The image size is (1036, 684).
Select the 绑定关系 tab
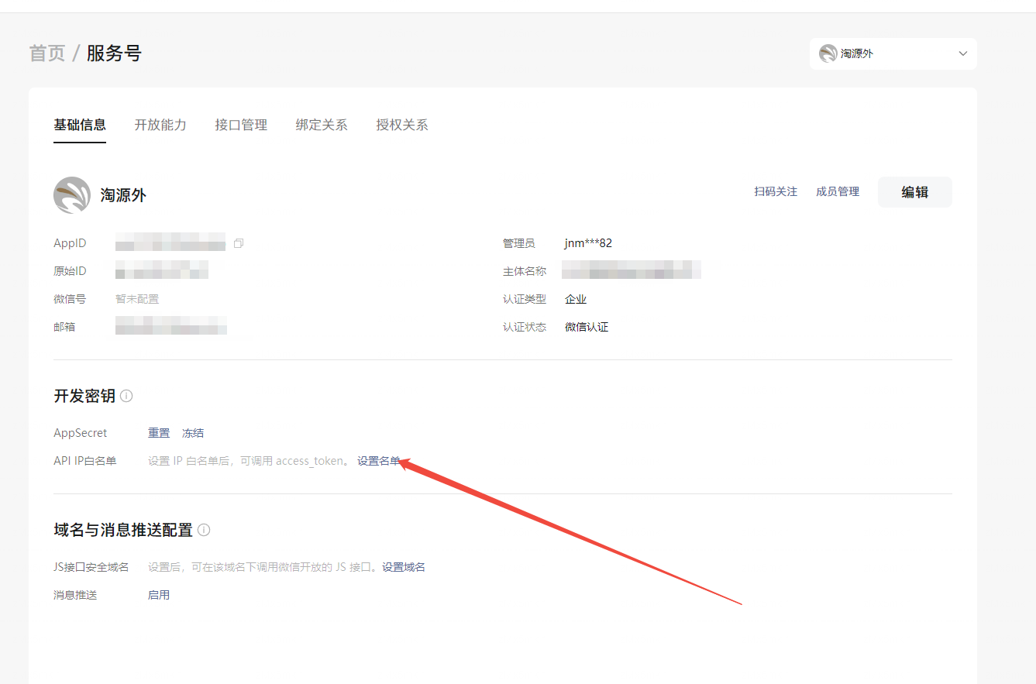[x=322, y=125]
